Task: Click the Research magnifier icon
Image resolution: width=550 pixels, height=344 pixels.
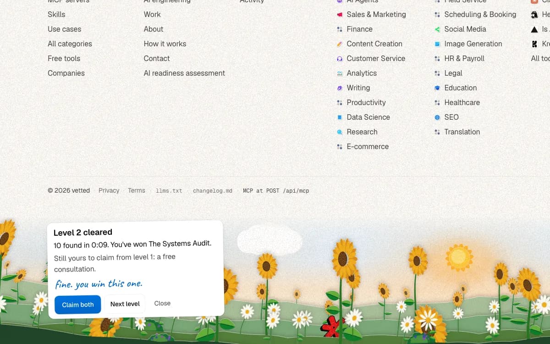Action: (340, 132)
